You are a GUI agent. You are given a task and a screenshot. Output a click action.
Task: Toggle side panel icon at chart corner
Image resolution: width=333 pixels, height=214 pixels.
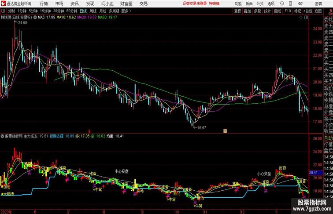pyautogui.click(x=306, y=18)
